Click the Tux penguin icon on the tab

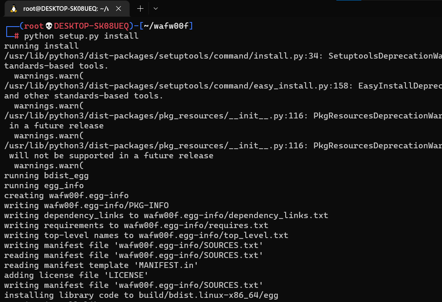pos(14,8)
